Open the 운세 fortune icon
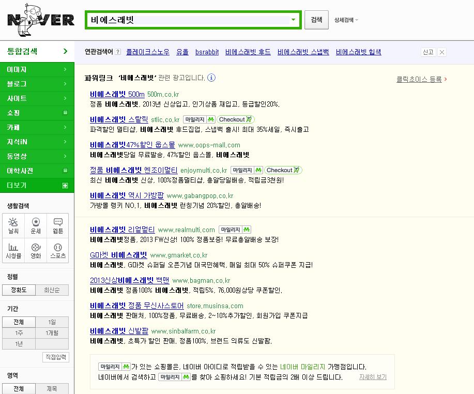Viewport: 474px width, 394px height. (36, 225)
